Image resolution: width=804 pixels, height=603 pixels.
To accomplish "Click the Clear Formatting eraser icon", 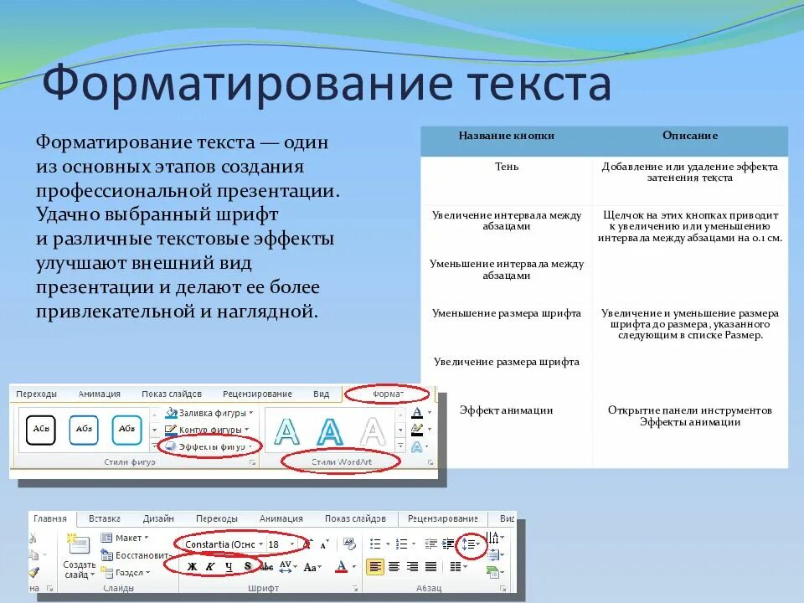I will tap(349, 544).
